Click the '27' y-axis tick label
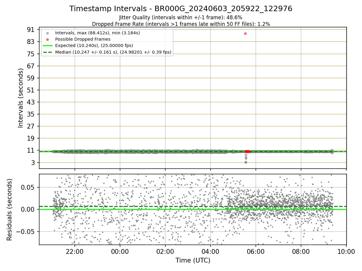The image size is (362, 271). pos(30,126)
